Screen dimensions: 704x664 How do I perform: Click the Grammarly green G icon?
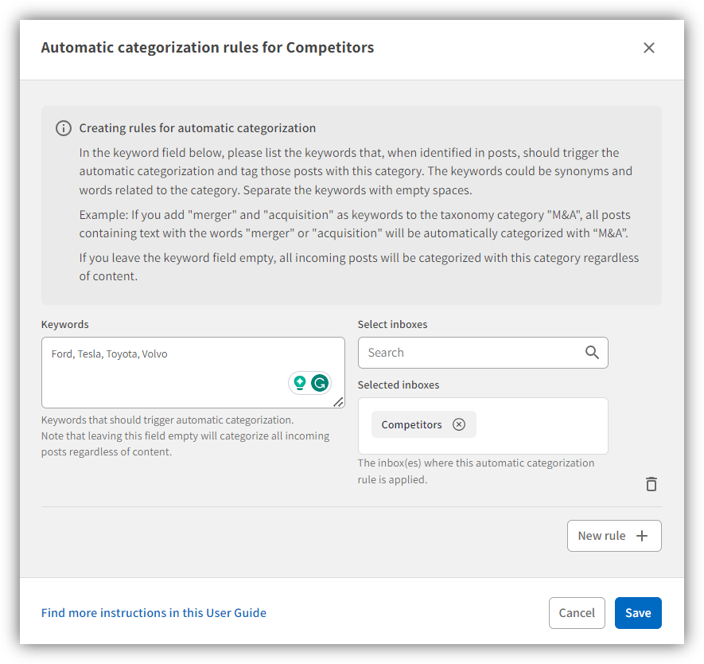click(x=320, y=383)
